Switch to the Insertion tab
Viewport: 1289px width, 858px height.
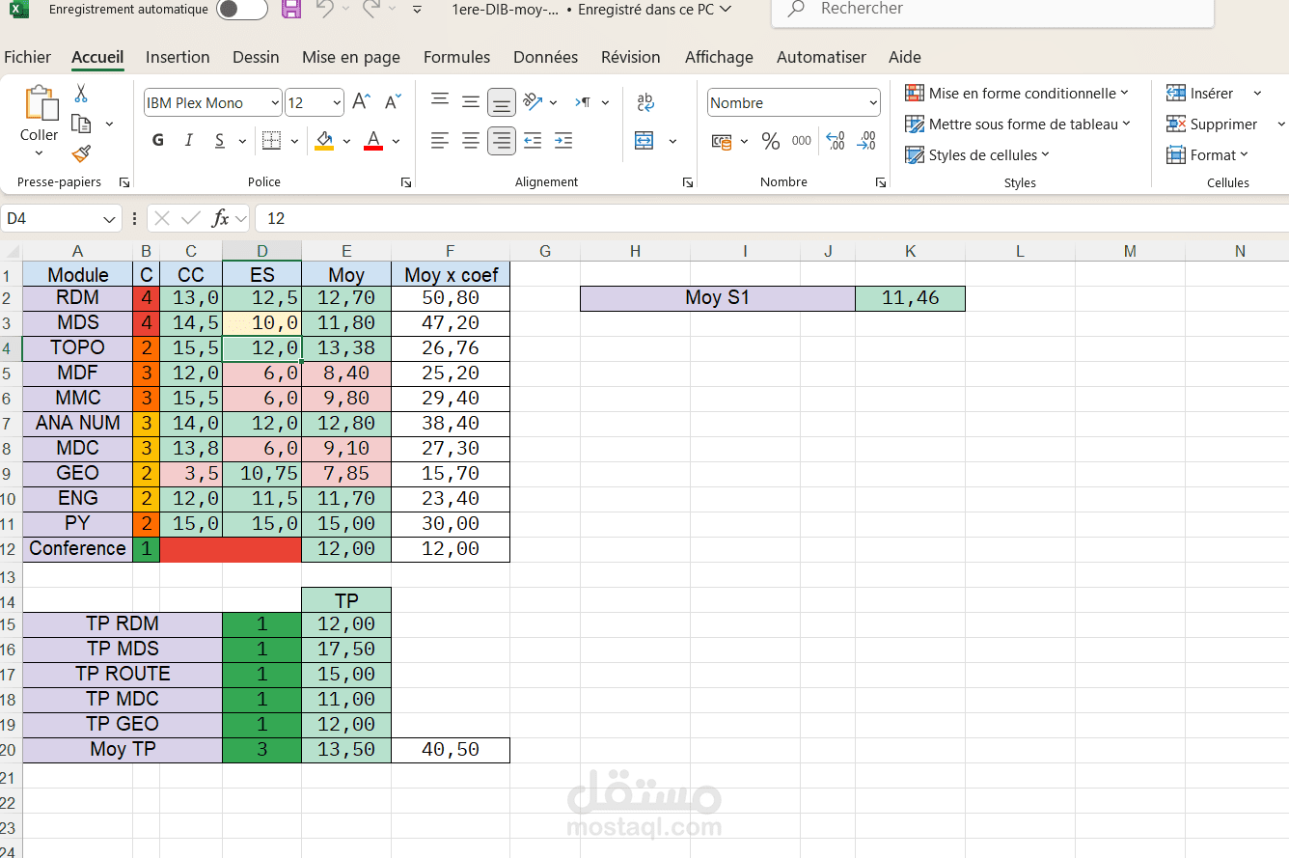point(178,57)
